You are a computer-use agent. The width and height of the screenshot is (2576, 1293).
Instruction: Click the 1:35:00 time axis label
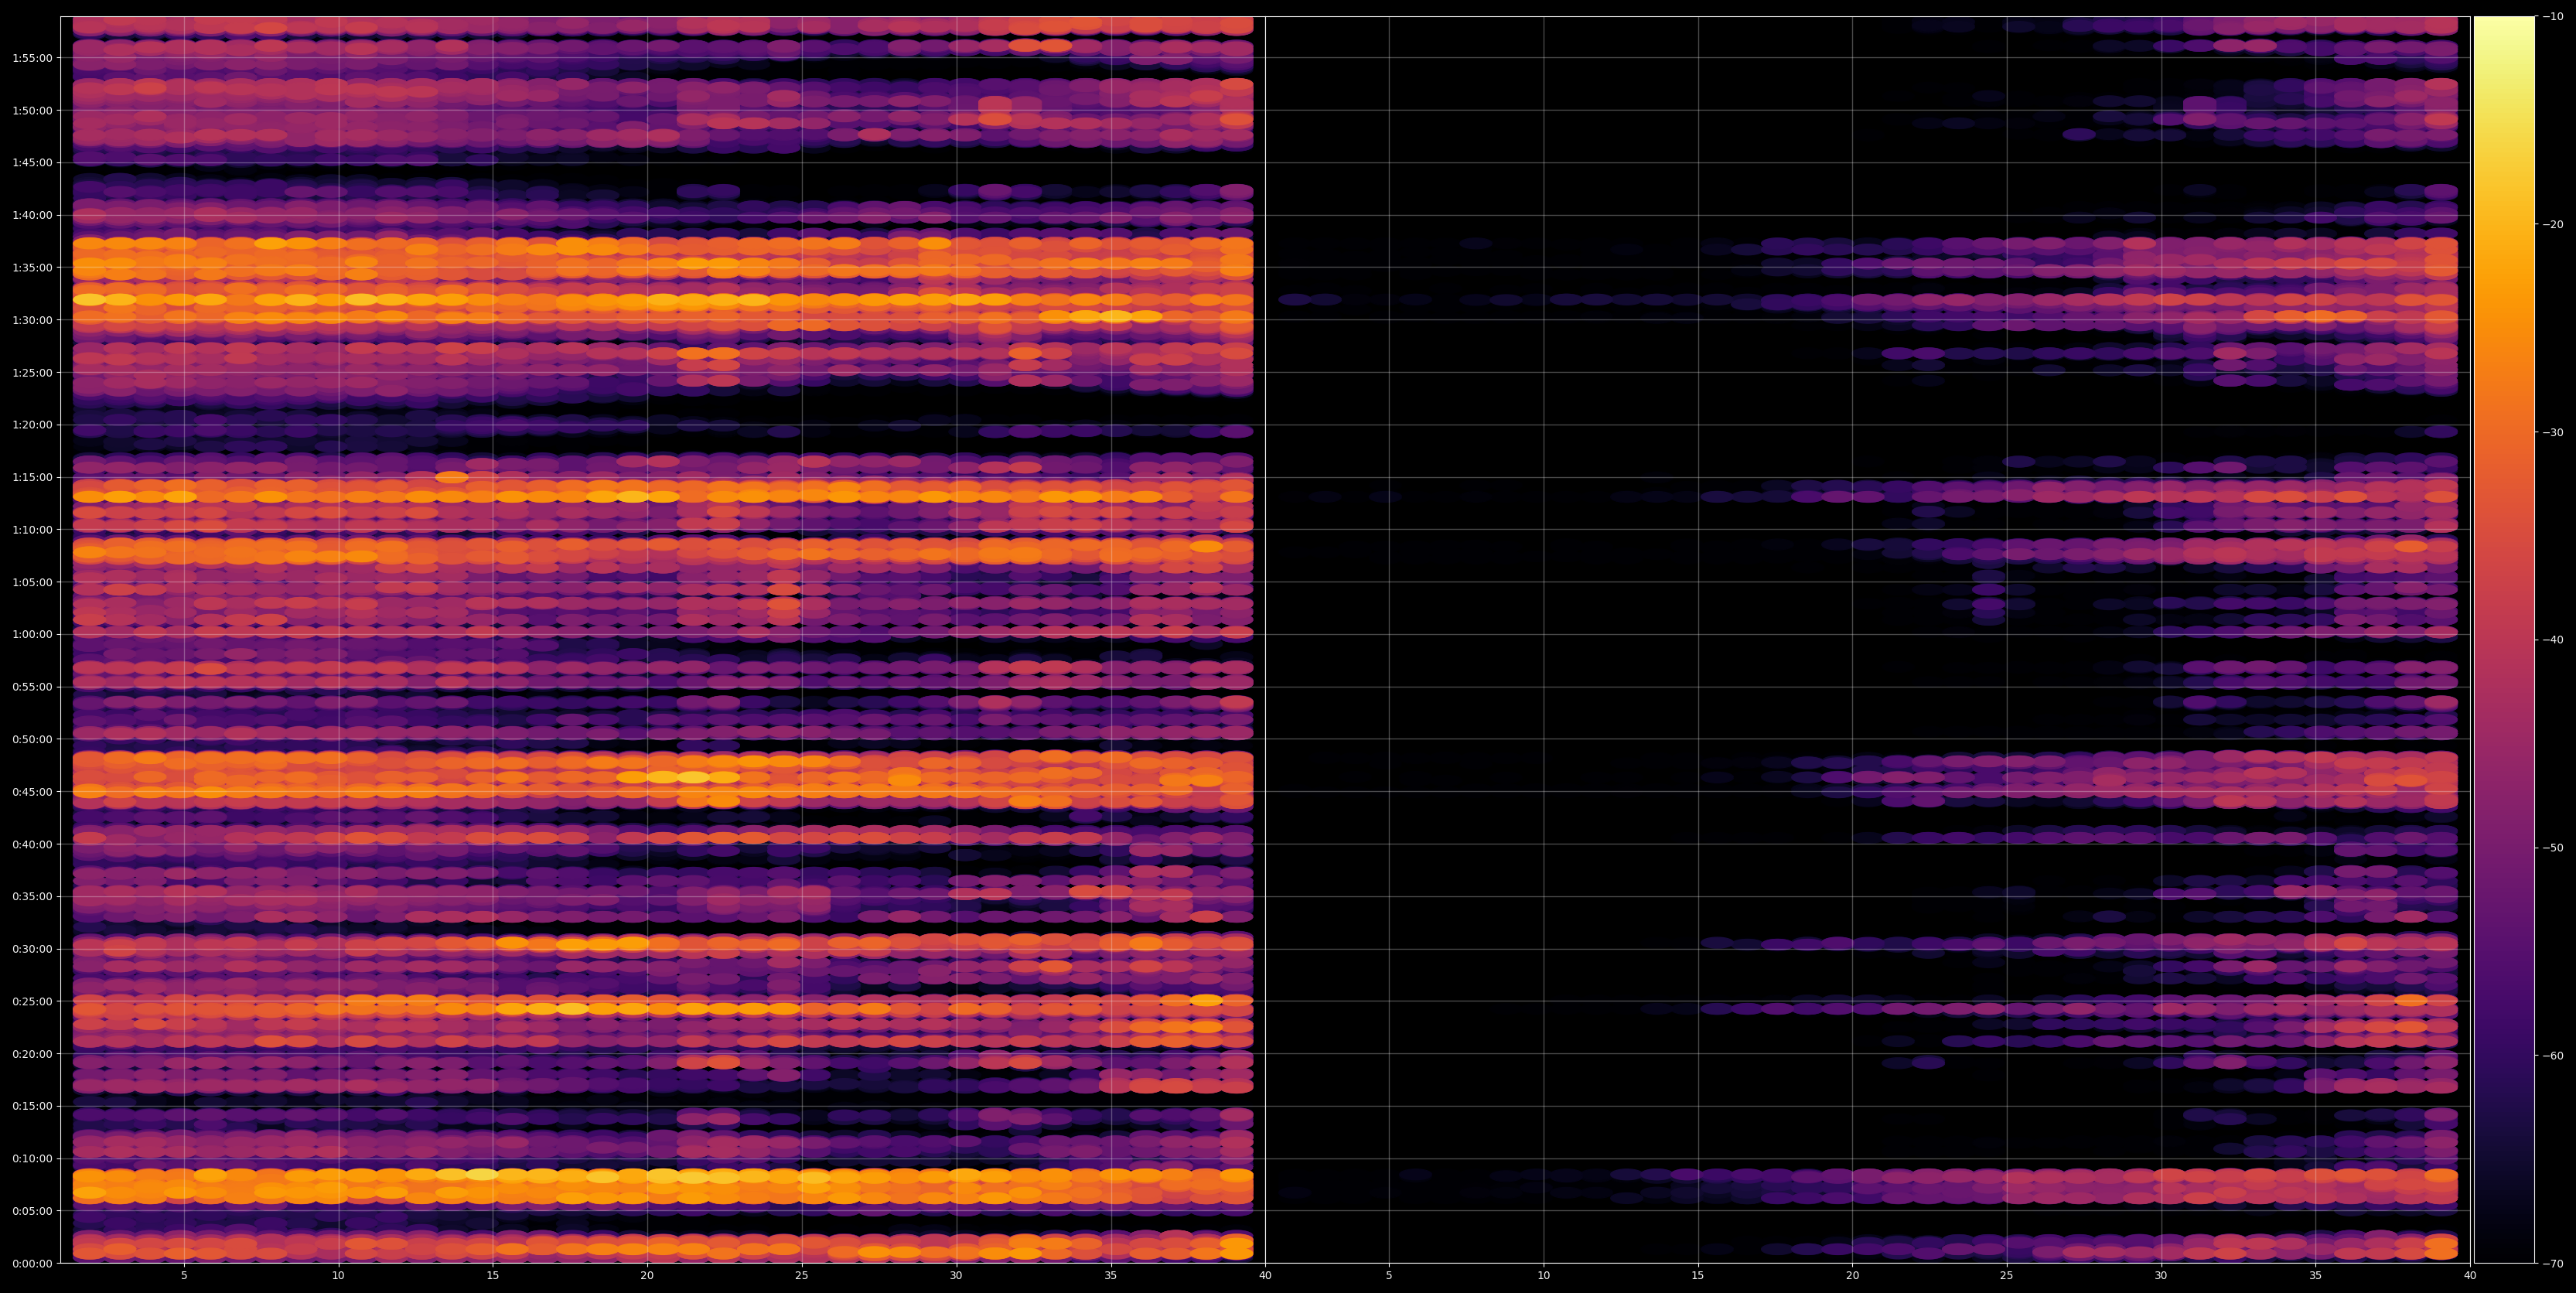[x=32, y=267]
